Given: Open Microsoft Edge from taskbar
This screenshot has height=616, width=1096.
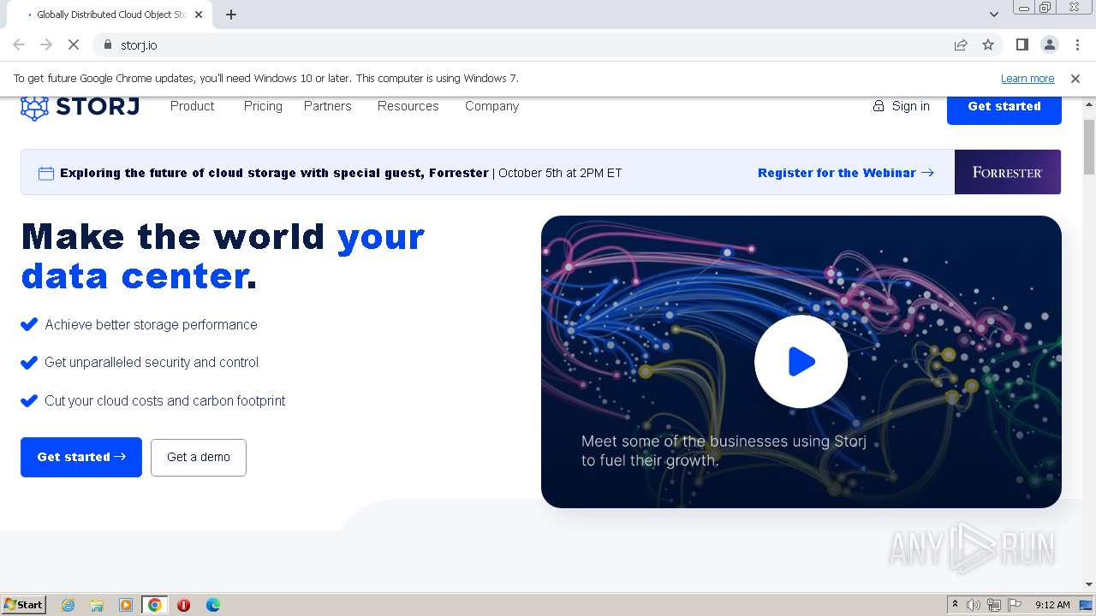Looking at the screenshot, I should pos(213,605).
